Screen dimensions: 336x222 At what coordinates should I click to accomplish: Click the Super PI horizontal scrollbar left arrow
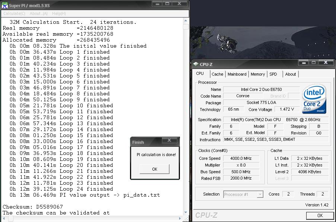tap(4, 218)
